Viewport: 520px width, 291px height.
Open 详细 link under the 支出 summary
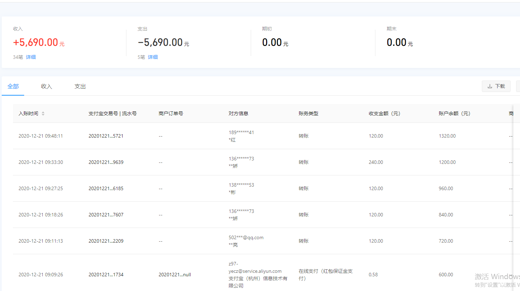tap(153, 57)
